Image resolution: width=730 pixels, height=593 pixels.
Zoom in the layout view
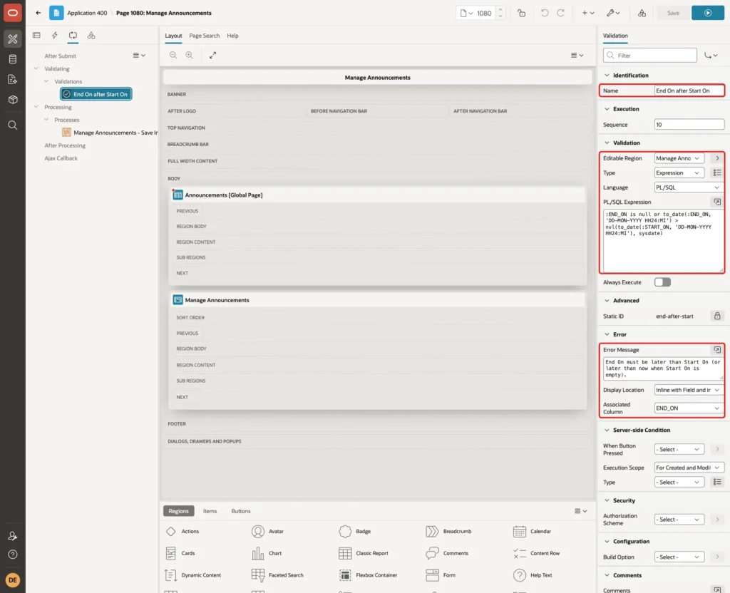point(189,55)
